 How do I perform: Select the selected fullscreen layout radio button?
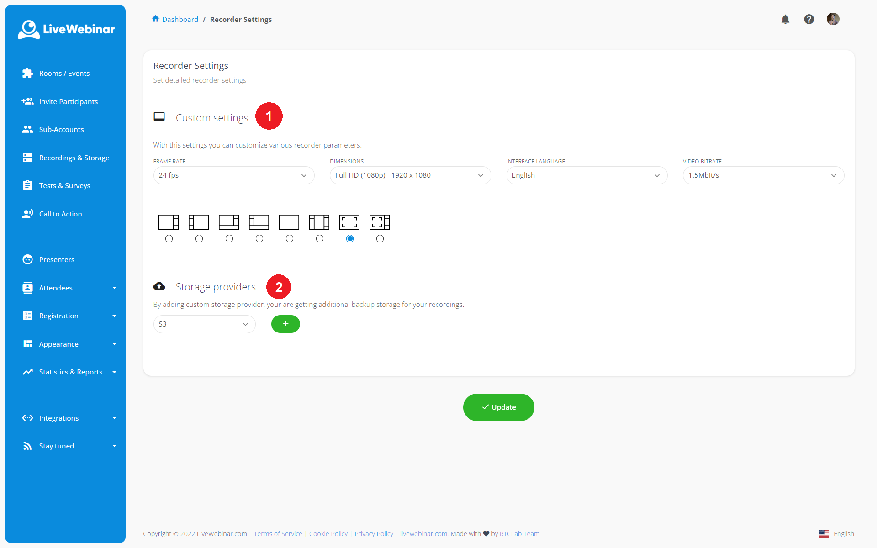tap(350, 239)
